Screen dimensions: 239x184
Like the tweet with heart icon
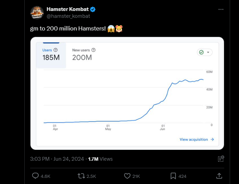(x=127, y=176)
